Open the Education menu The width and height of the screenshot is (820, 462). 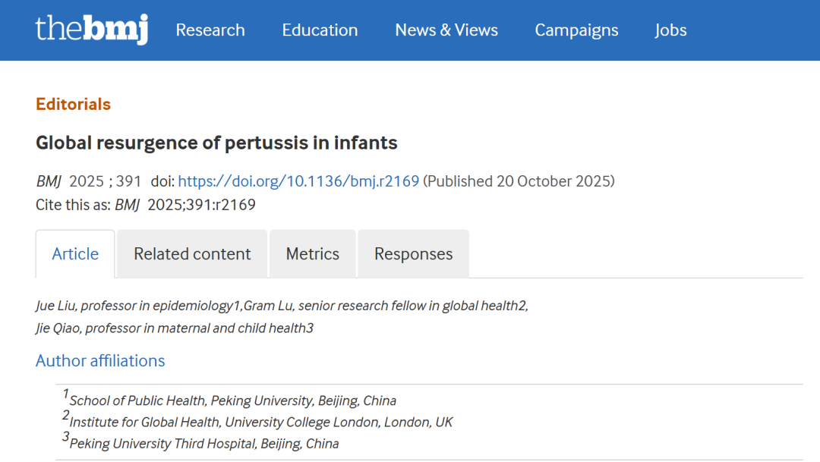[x=320, y=30]
